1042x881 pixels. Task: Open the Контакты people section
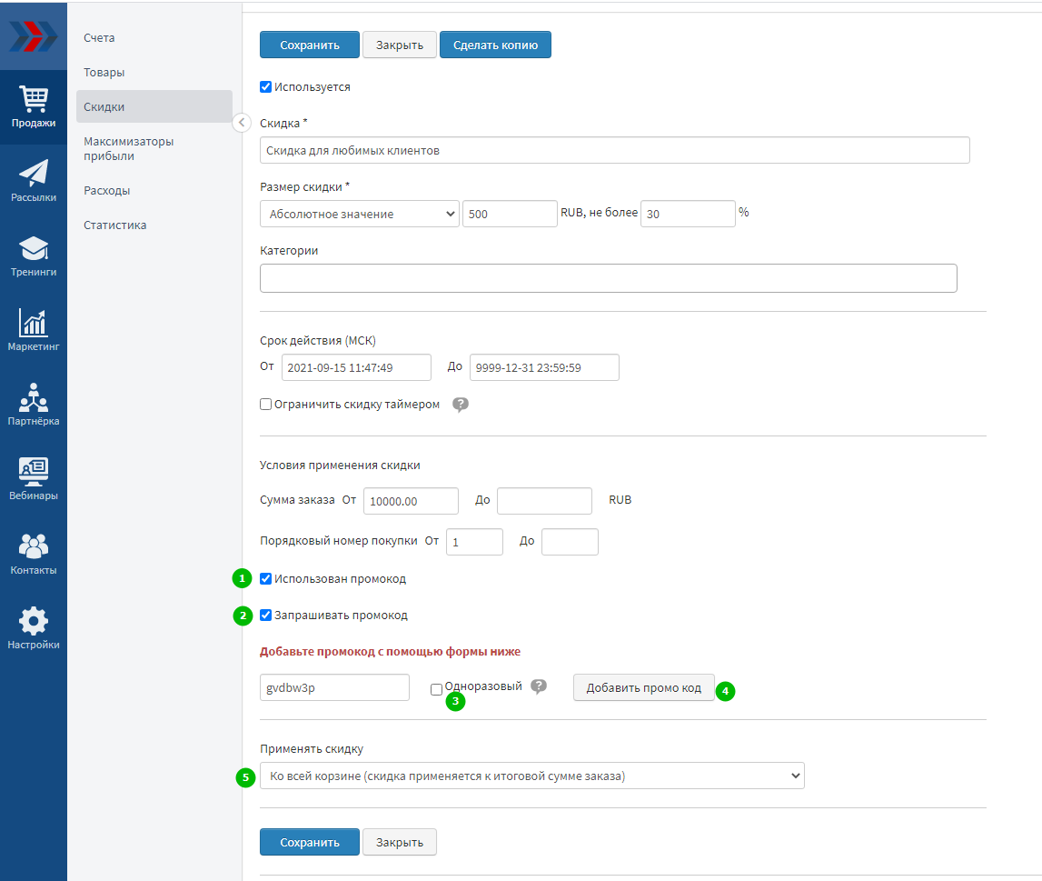[34, 555]
